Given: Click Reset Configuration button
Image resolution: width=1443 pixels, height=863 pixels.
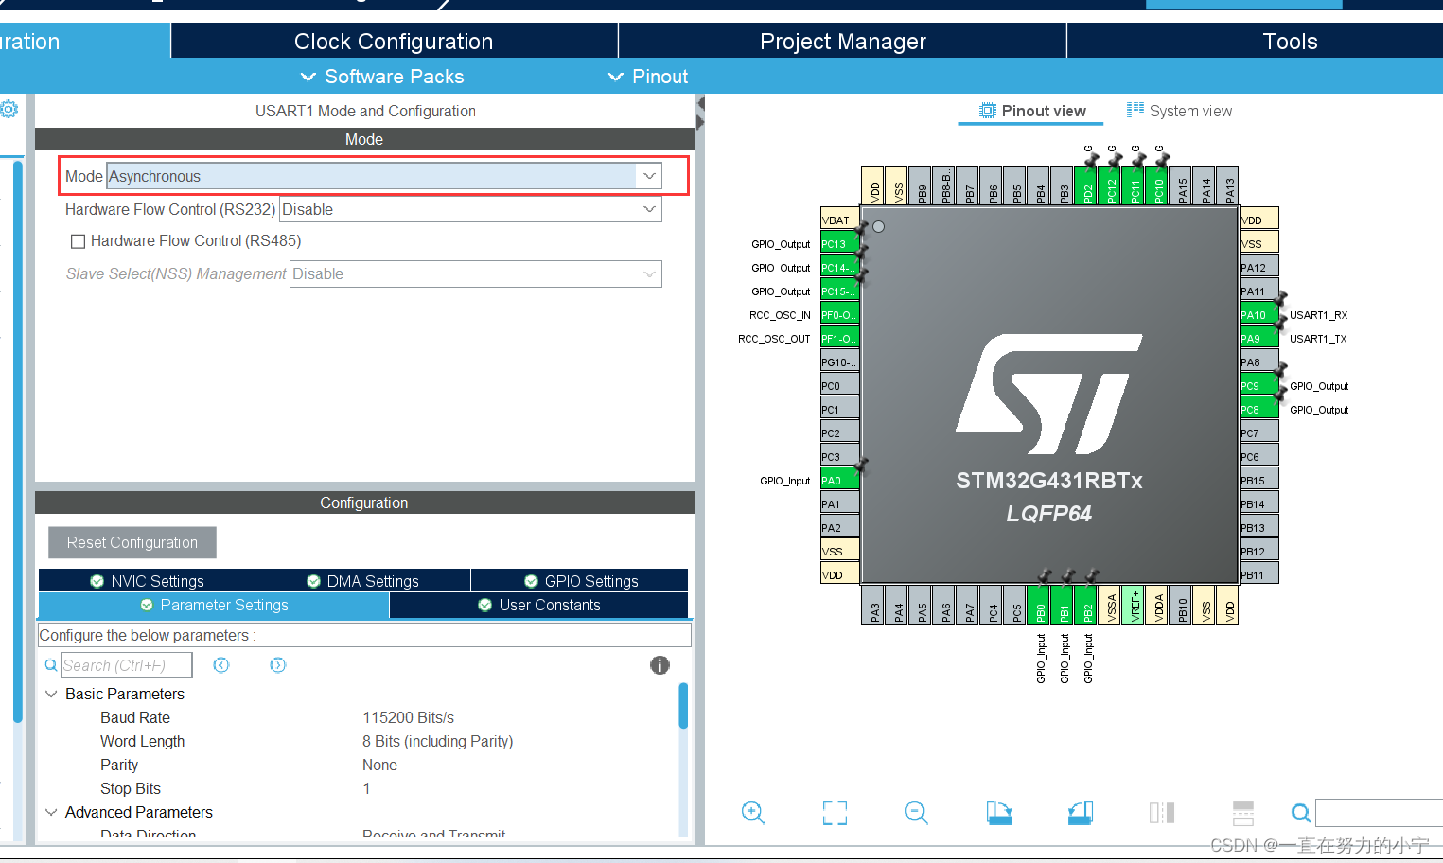Looking at the screenshot, I should tap(132, 542).
